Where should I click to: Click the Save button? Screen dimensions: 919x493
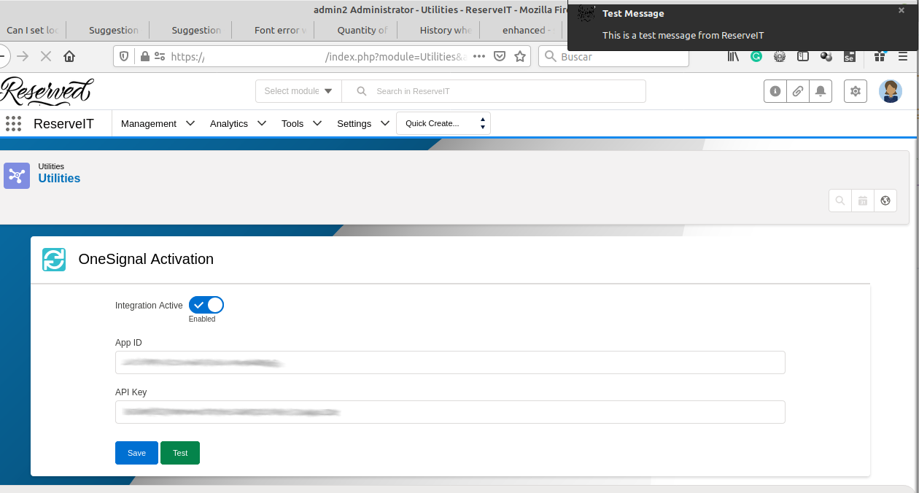click(136, 453)
